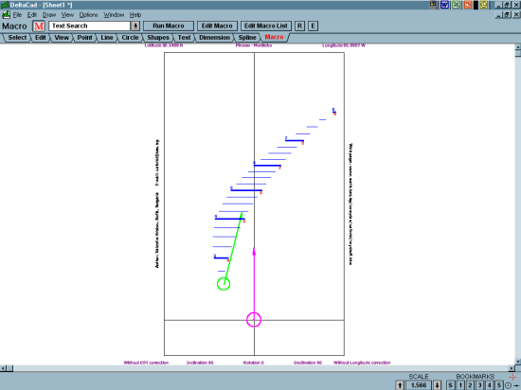Restore the inner Sheet1 document window

[x=507, y=15]
